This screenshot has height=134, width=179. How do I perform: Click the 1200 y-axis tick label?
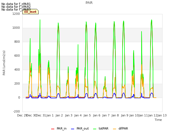(16, 14)
